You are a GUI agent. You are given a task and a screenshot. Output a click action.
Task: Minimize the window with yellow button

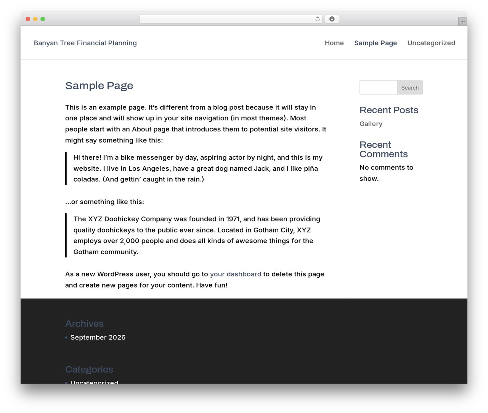point(35,19)
